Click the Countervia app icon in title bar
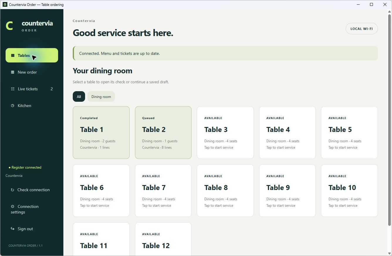This screenshot has width=392, height=256. 5,4
